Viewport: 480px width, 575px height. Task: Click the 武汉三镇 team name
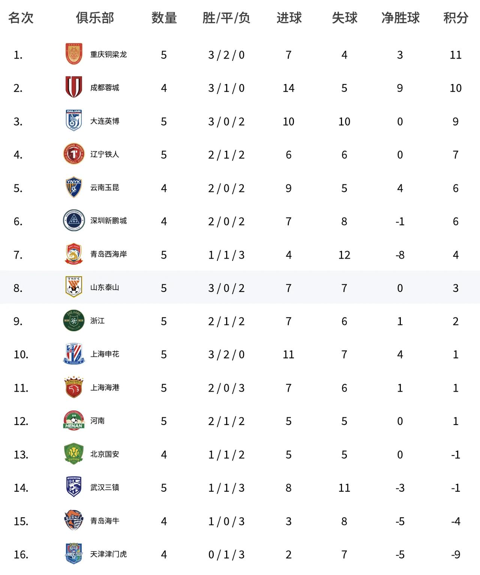pyautogui.click(x=105, y=487)
